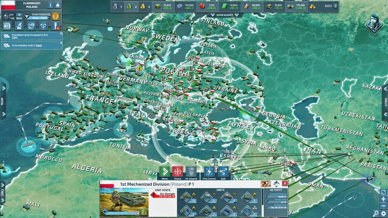388x218 pixels.
Task: Open the alliance handshake icon
Action: pos(43,26)
